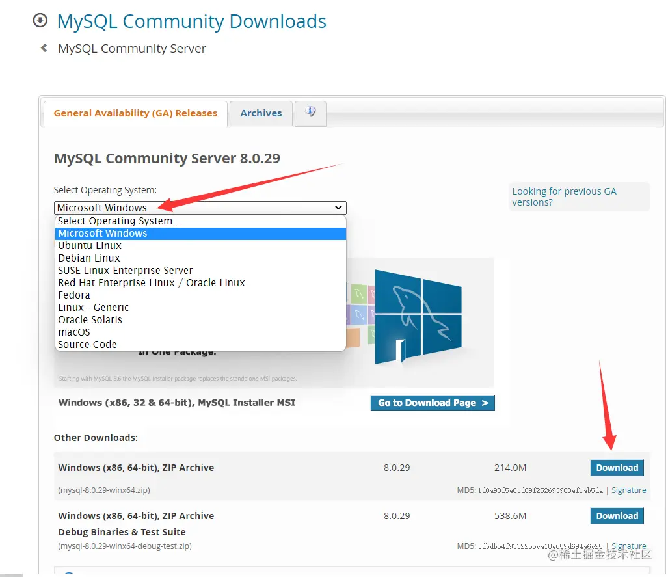This screenshot has width=668, height=577.
Task: Select macOS option
Action: [200, 332]
